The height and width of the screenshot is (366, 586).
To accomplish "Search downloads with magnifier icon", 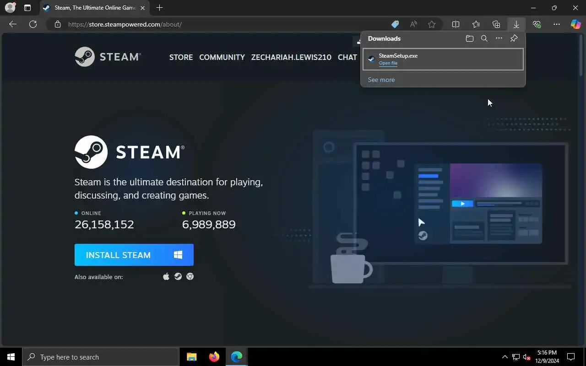I will [484, 38].
